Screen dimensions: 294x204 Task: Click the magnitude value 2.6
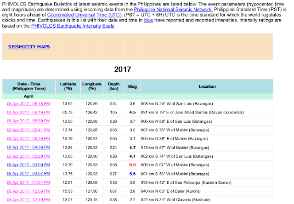point(132,191)
